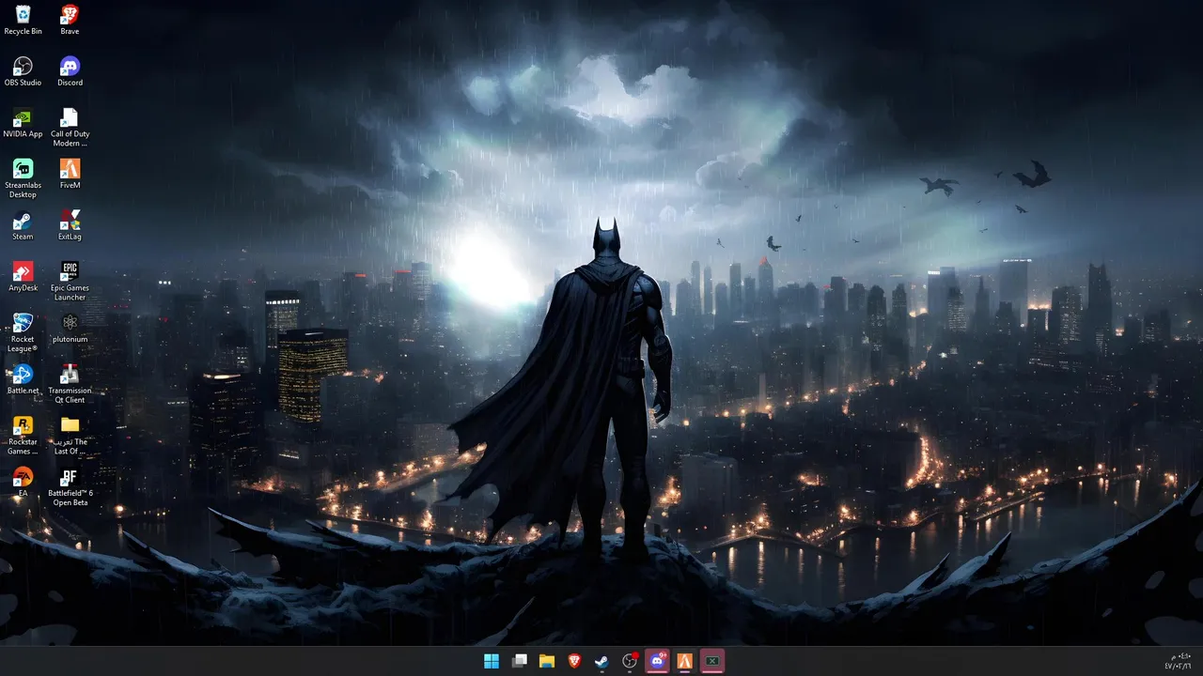Select the ExitLag desktop icon

pos(70,225)
